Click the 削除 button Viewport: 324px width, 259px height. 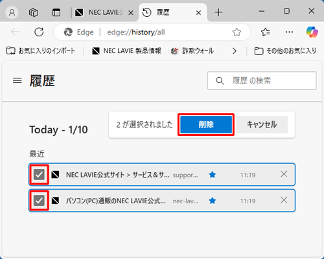pos(206,124)
